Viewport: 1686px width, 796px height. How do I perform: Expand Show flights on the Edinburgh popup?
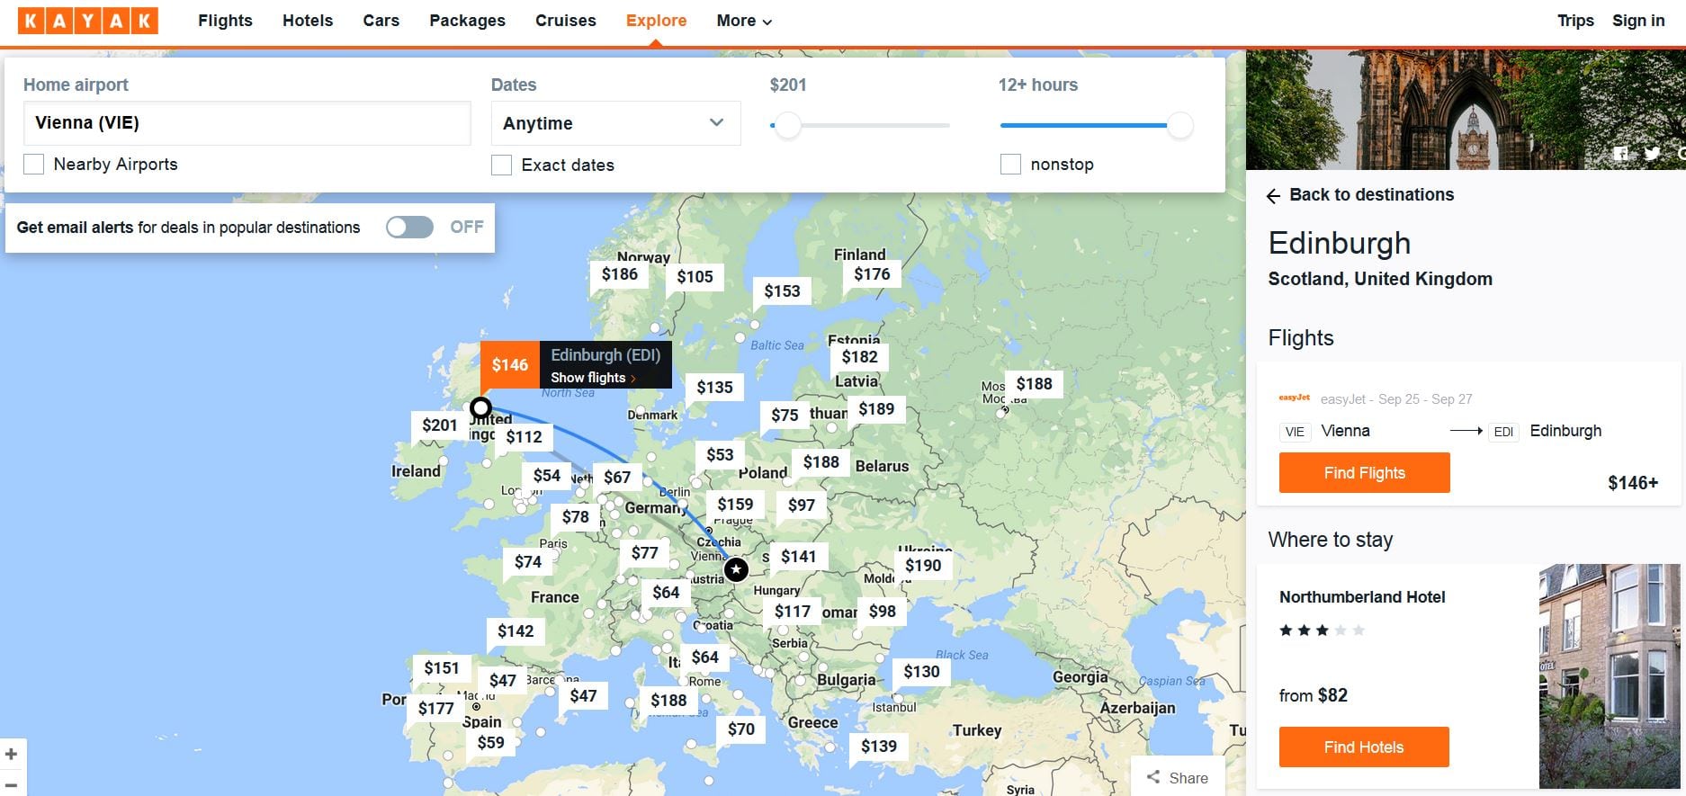pyautogui.click(x=593, y=378)
